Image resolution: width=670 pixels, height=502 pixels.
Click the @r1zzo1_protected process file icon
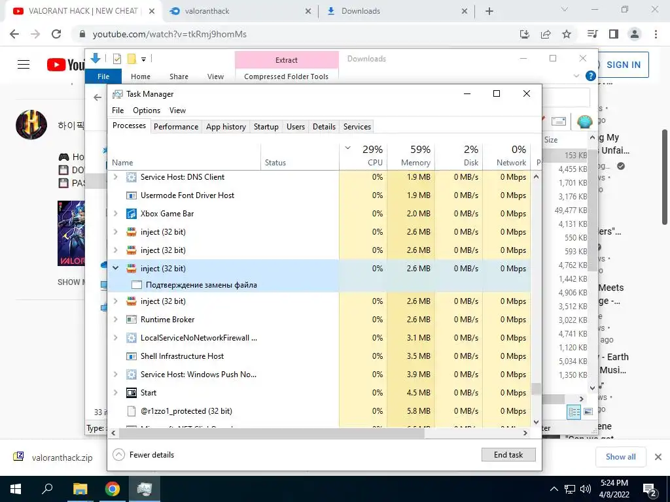point(132,411)
